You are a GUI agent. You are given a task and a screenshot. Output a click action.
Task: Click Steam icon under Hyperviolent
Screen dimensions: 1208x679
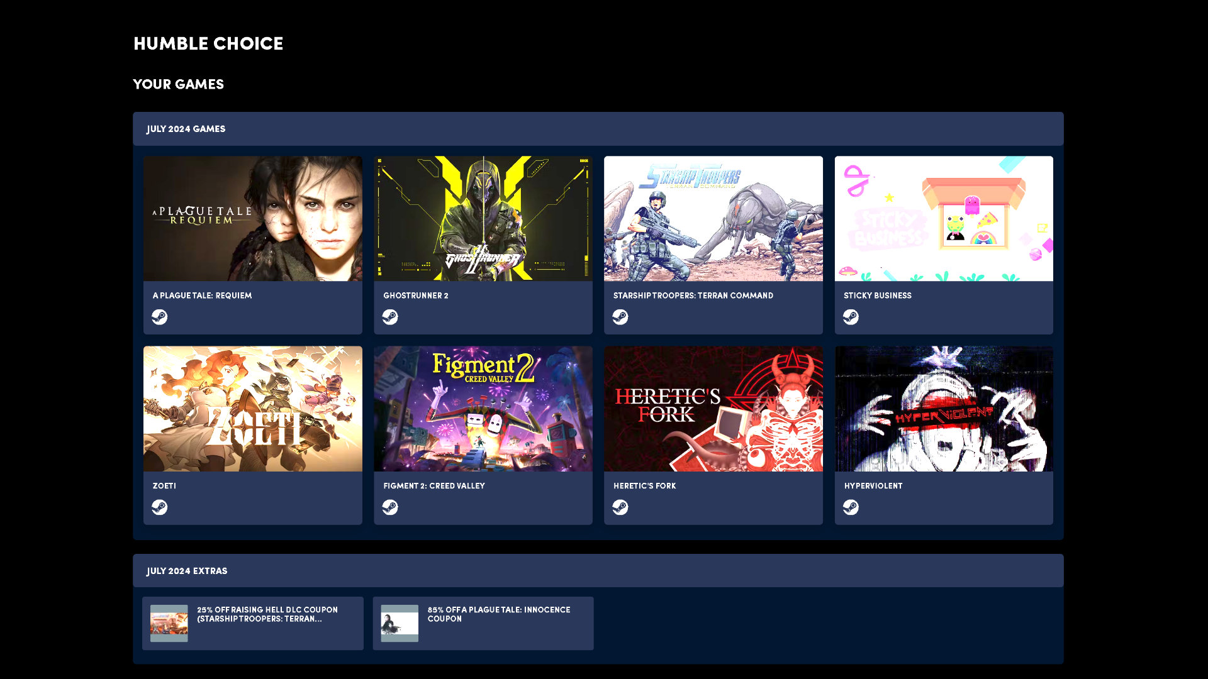coord(851,507)
